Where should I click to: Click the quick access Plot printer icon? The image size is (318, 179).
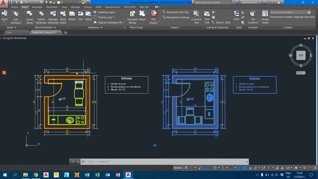(x=21, y=2)
